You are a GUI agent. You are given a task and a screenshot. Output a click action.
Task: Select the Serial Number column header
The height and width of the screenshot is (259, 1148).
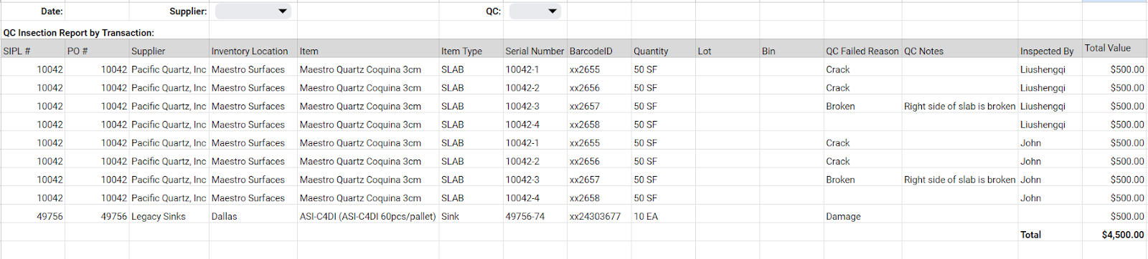[x=535, y=51]
